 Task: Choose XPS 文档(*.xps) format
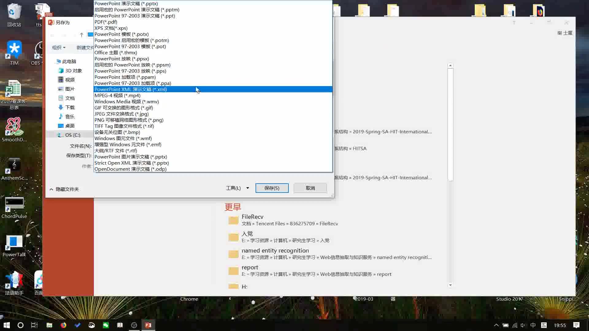pos(213,28)
